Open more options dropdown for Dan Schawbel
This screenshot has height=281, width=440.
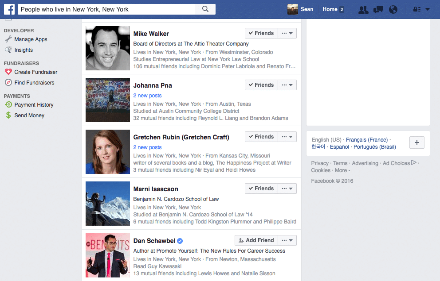(287, 240)
